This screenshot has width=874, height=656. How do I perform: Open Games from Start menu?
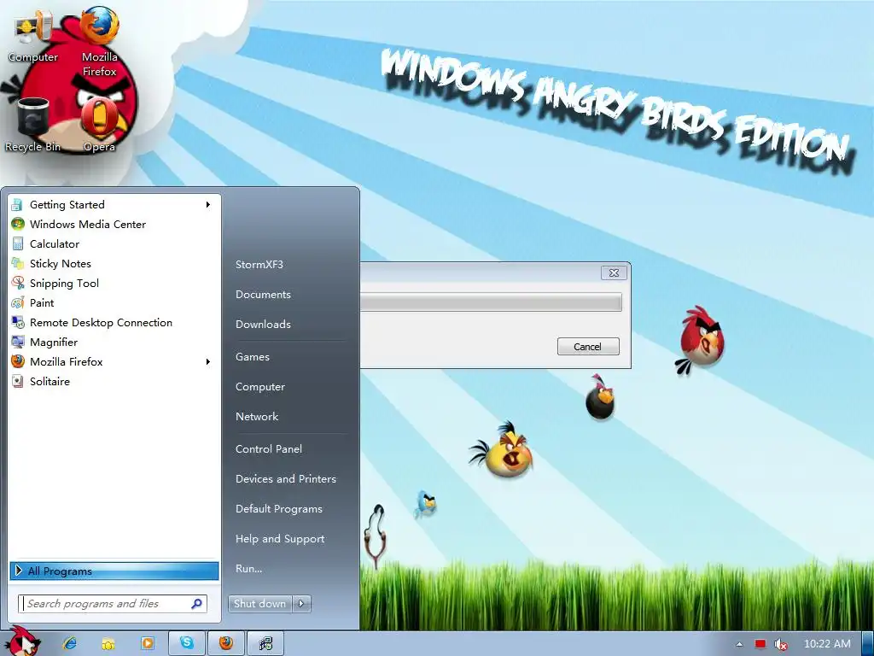(253, 357)
